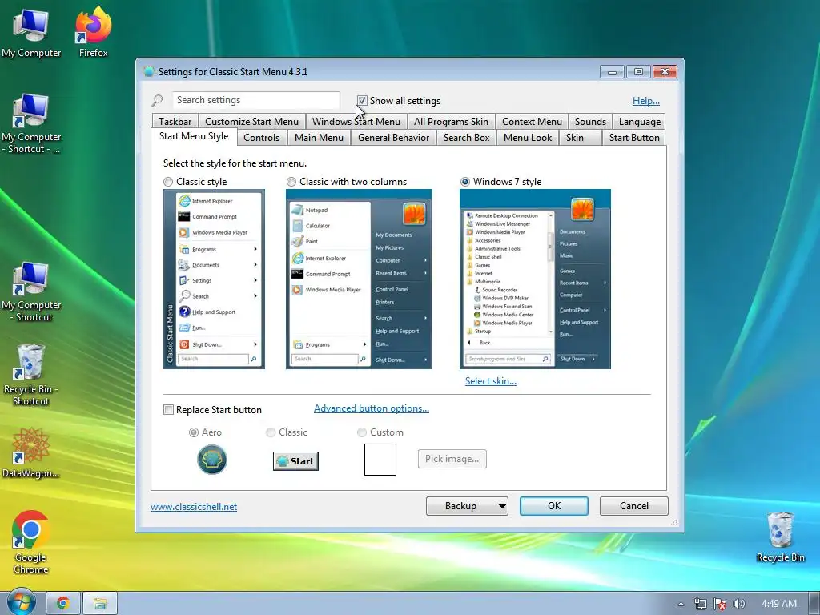Click the shell icon in the dialog title
This screenshot has width=820, height=615.
pos(148,71)
